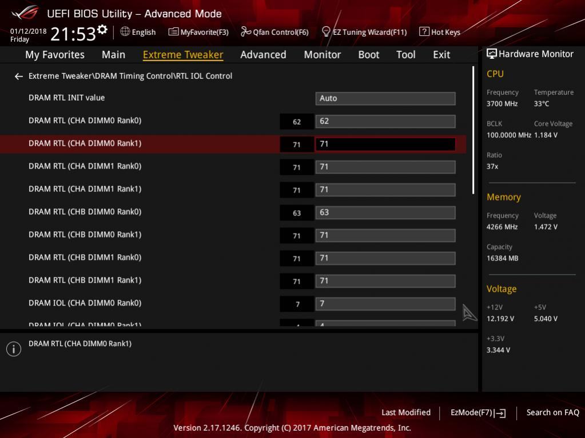Click the CPU frequency 3700 MHz value
585x438 pixels.
(502, 104)
